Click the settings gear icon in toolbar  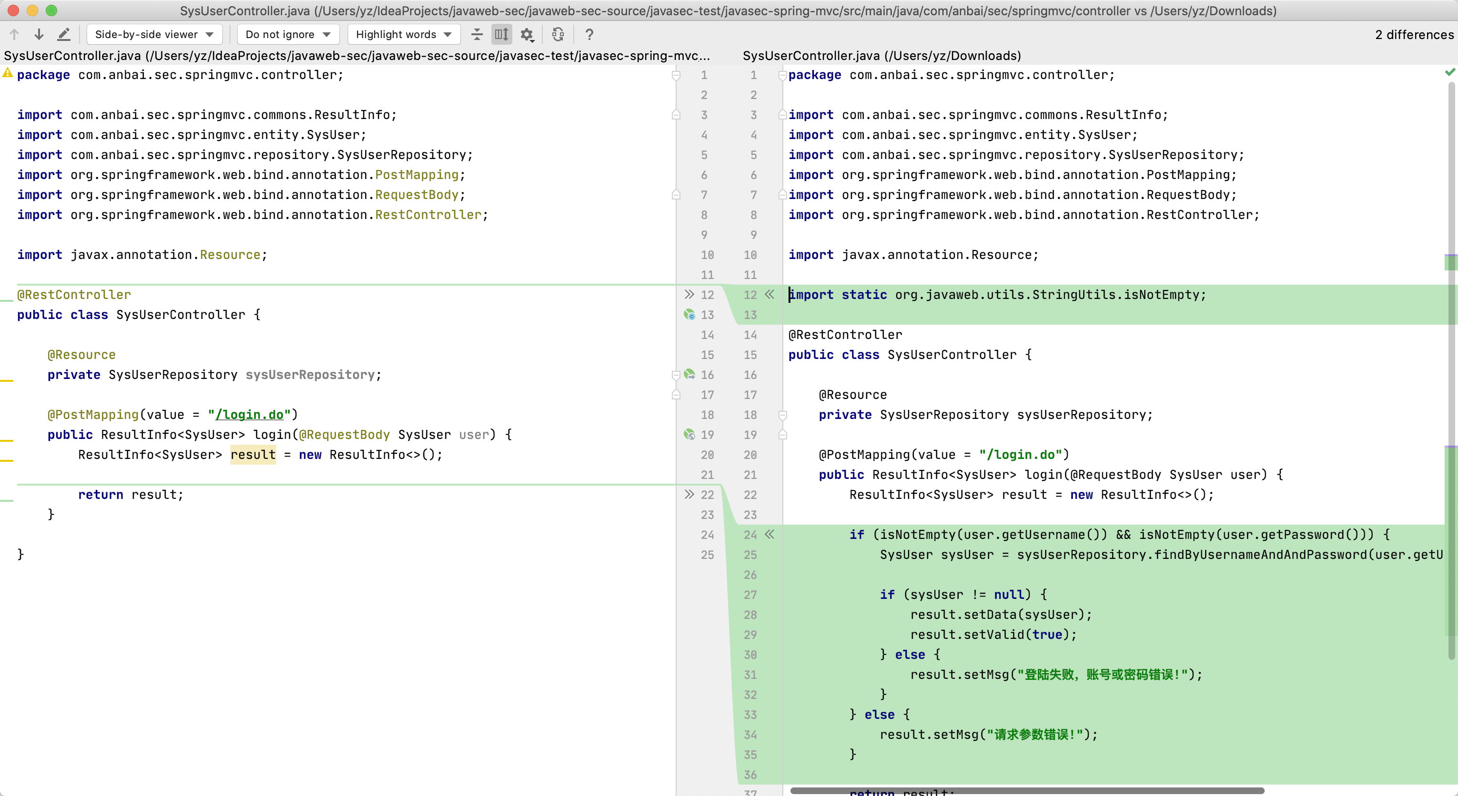(528, 35)
